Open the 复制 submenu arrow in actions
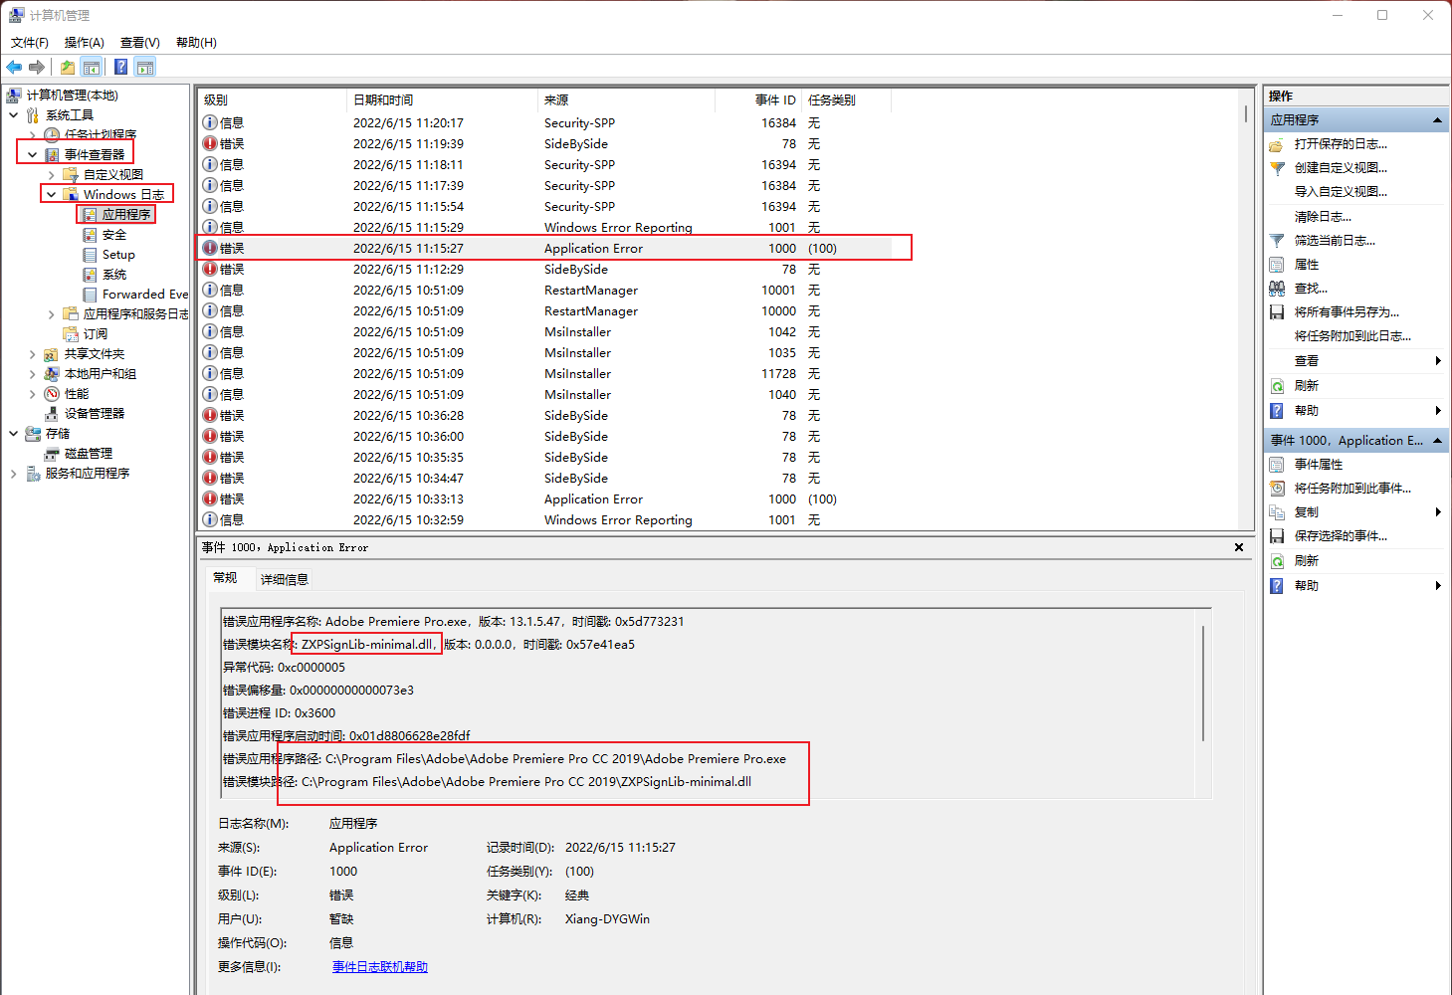Viewport: 1452px width, 995px height. point(1438,512)
